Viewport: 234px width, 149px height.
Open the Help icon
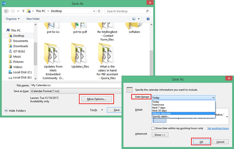(148, 19)
